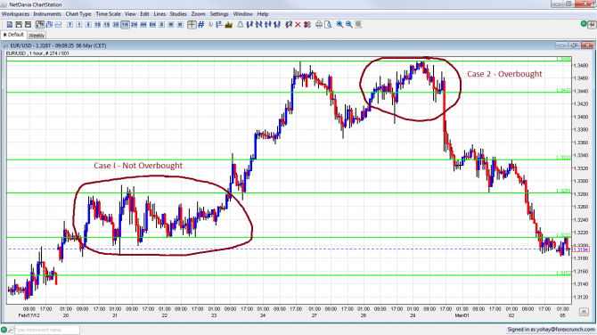Open the Help menu
The width and height of the screenshot is (597, 335).
263,13
